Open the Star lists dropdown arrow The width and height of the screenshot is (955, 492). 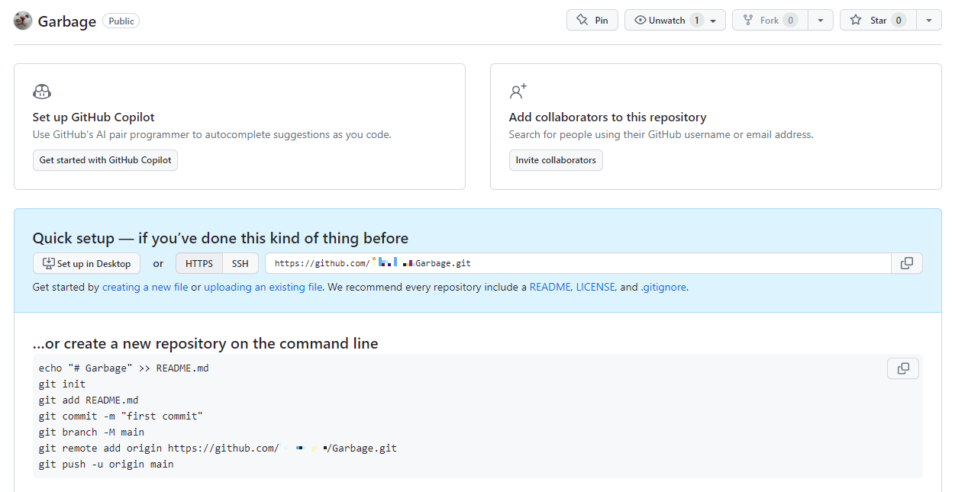(x=928, y=21)
